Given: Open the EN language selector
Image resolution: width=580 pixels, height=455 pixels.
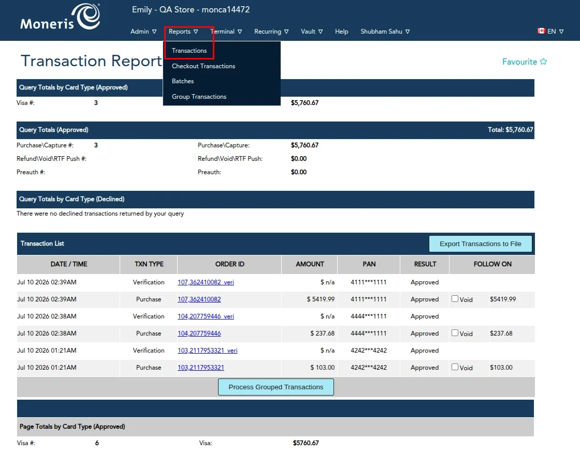Looking at the screenshot, I should (555, 32).
